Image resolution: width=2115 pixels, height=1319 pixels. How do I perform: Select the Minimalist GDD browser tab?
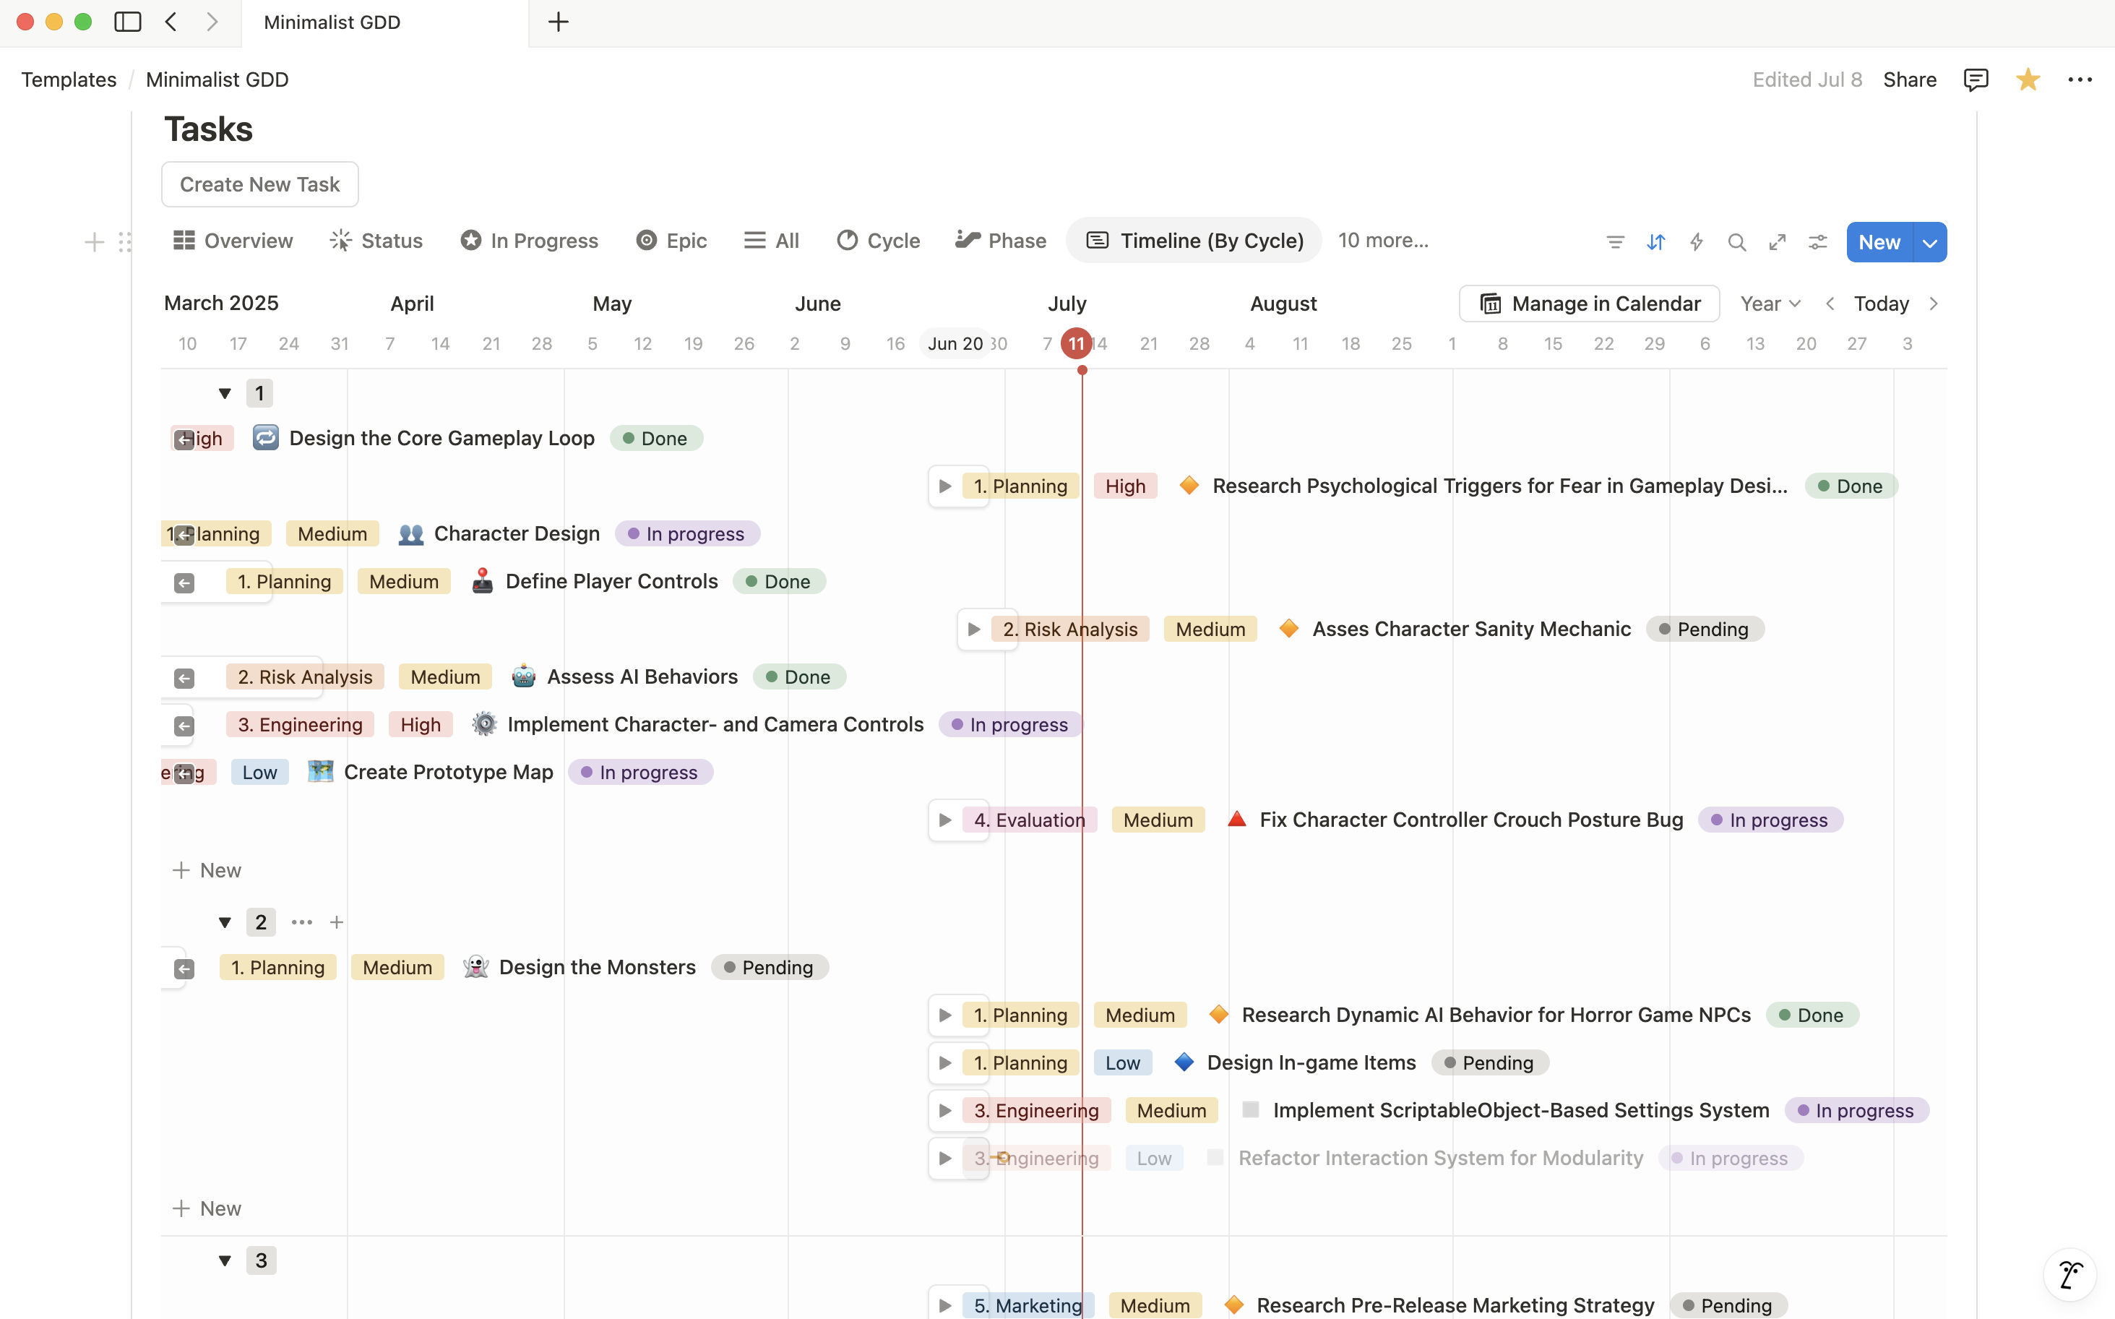(x=384, y=22)
